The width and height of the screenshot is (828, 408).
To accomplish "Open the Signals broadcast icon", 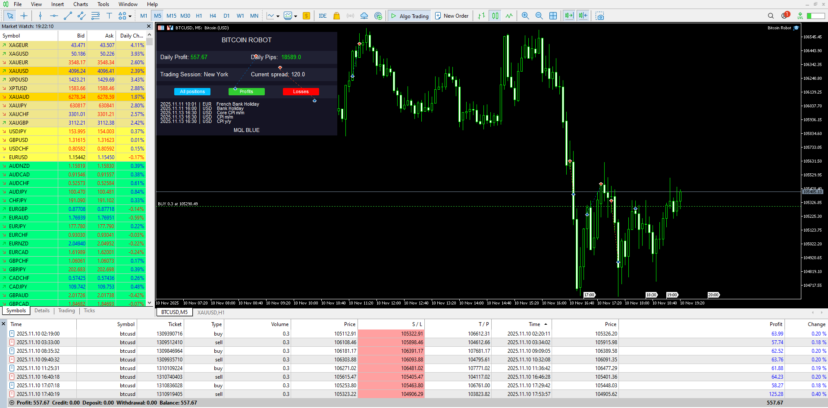I will click(351, 16).
